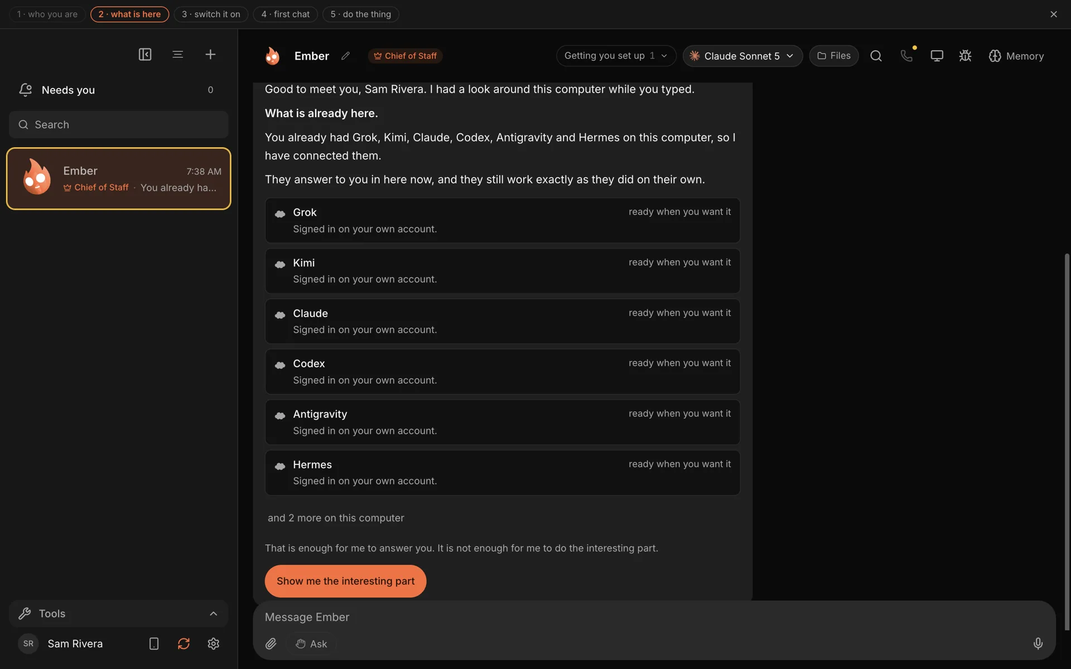The image size is (1071, 669).
Task: Go to step 5 do the thing
Action: 361,14
